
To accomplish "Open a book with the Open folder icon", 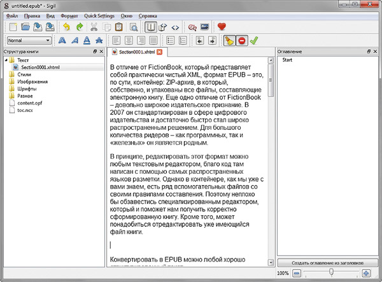I will pos(25,27).
